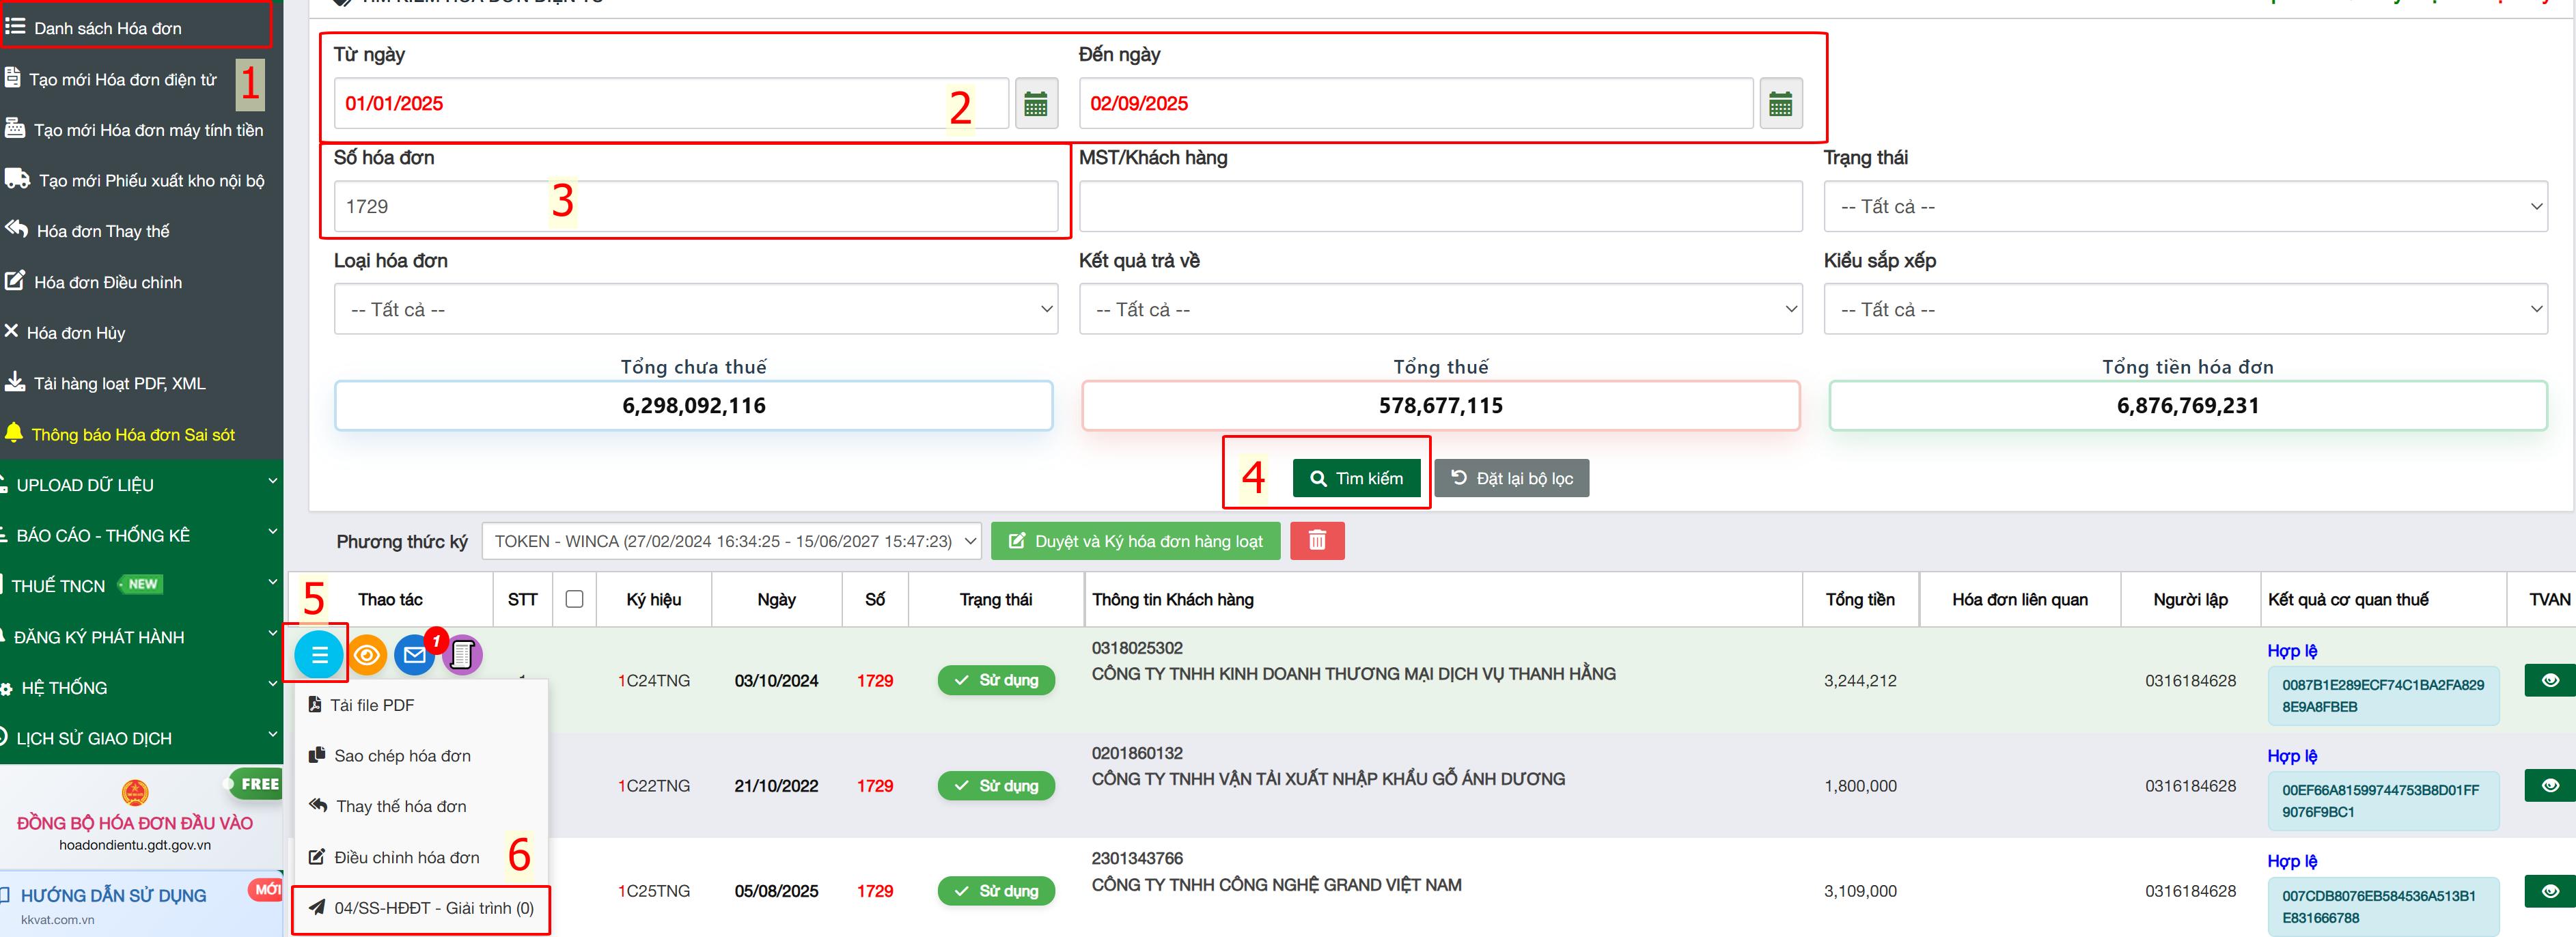Click Duyệt và Ký hóa đơn hàng loạt

tap(1135, 541)
